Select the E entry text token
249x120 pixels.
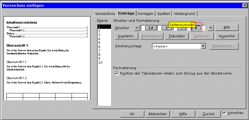click(167, 28)
